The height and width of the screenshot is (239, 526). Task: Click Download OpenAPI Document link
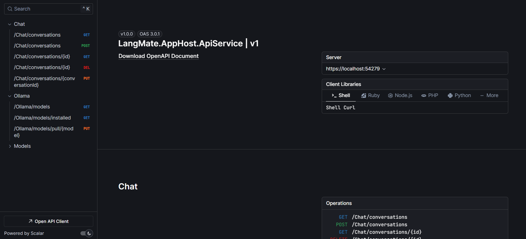click(158, 56)
